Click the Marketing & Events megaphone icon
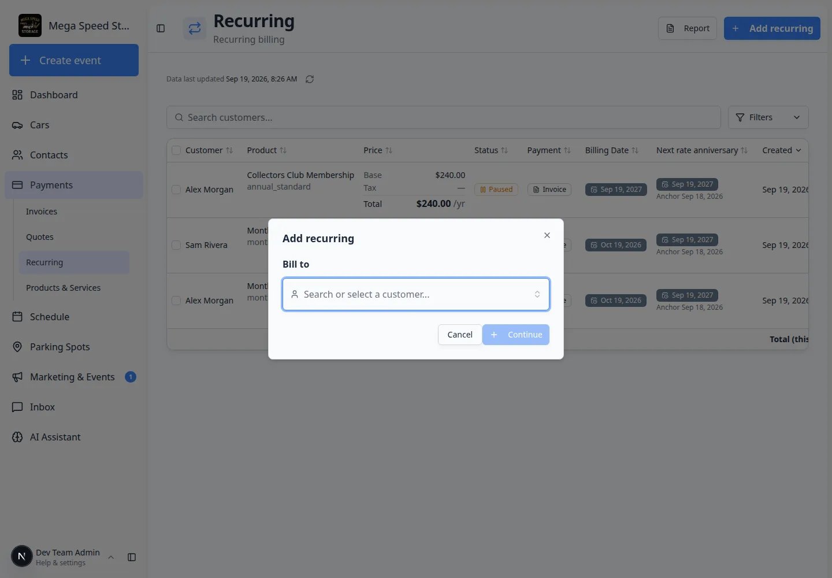The image size is (832, 578). click(17, 377)
